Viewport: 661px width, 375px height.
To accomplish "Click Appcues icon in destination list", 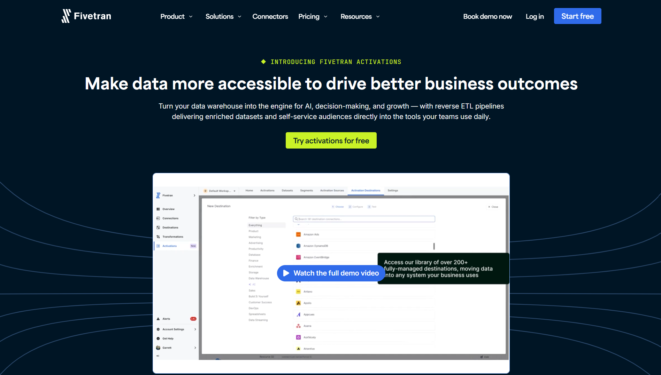I will tap(298, 314).
